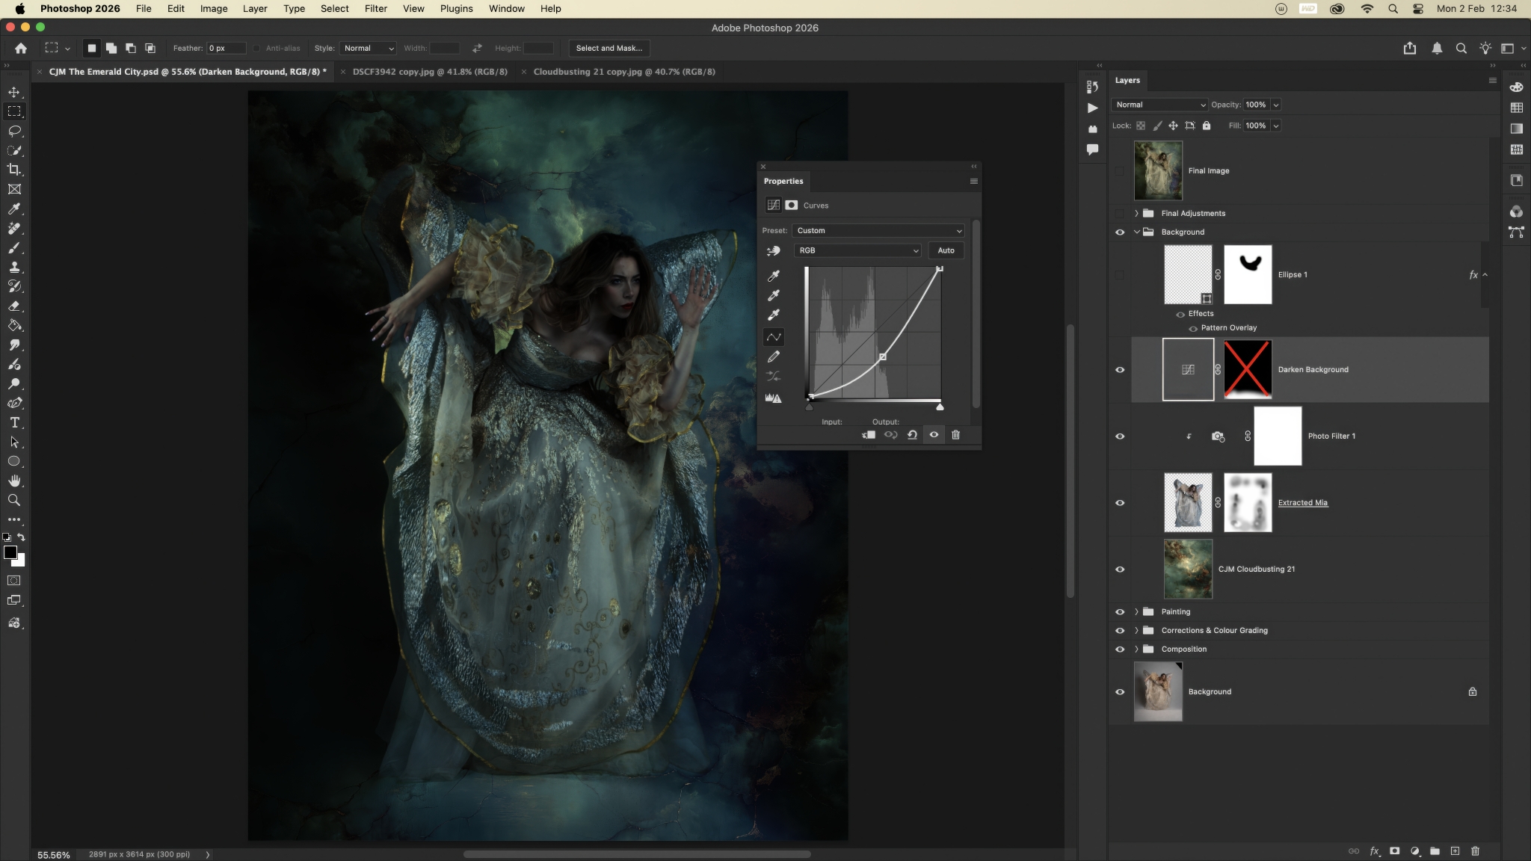Switch to DSCF3942 copy.jpg tab
Image resolution: width=1531 pixels, height=861 pixels.
tap(429, 72)
